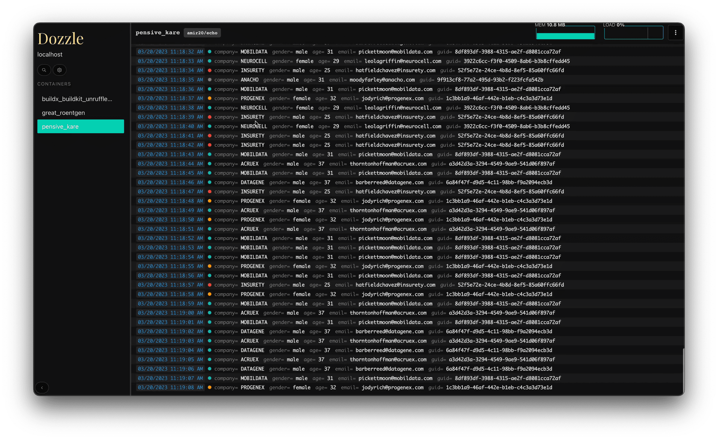
Task: Select the pensive_kare container in sidebar
Action: [80, 127]
